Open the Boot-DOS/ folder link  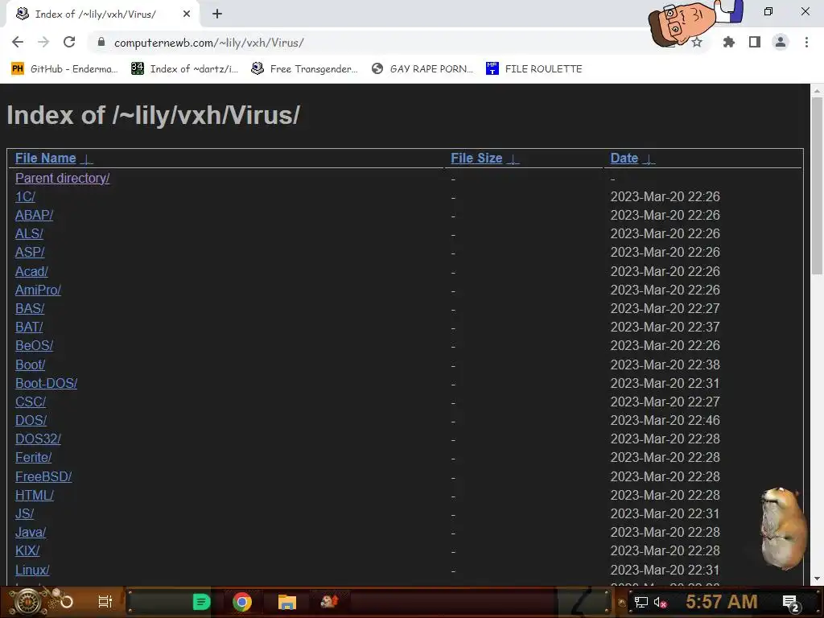[x=46, y=383]
